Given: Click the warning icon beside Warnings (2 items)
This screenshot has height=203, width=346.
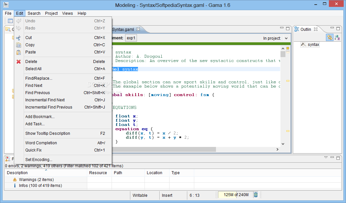Looking at the screenshot, I should pos(15,180).
